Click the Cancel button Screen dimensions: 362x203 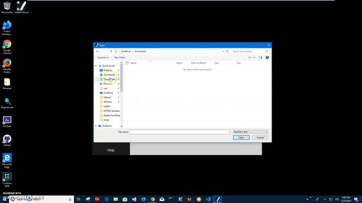[x=260, y=138]
